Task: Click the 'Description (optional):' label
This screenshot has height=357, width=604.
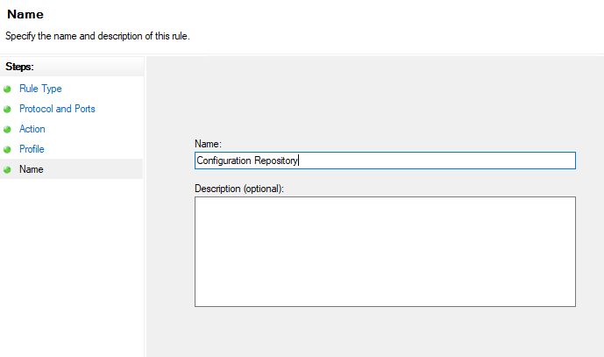Action: pyautogui.click(x=239, y=188)
